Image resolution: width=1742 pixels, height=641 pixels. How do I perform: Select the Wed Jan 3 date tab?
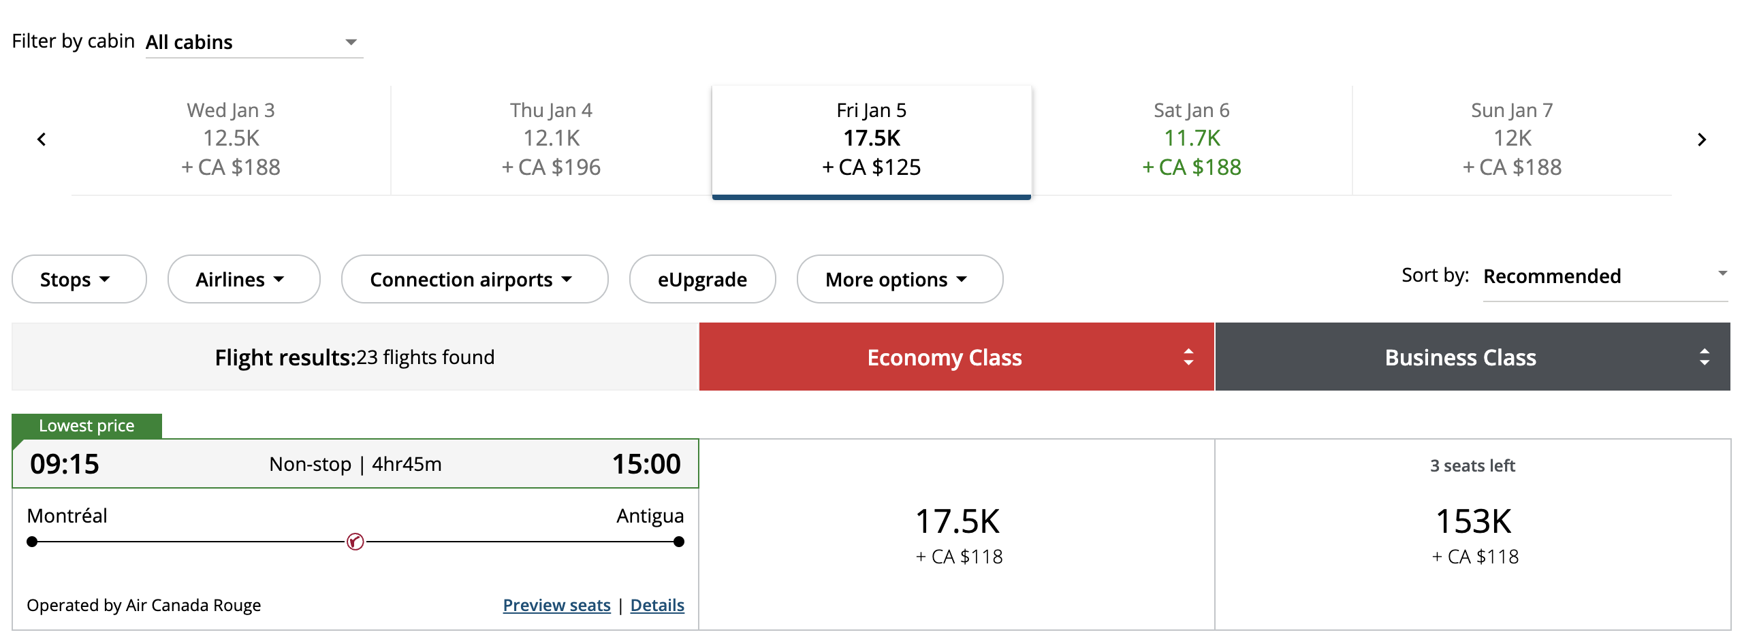(231, 139)
